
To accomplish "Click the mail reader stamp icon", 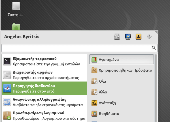I will pyautogui.click(x=7, y=102).
